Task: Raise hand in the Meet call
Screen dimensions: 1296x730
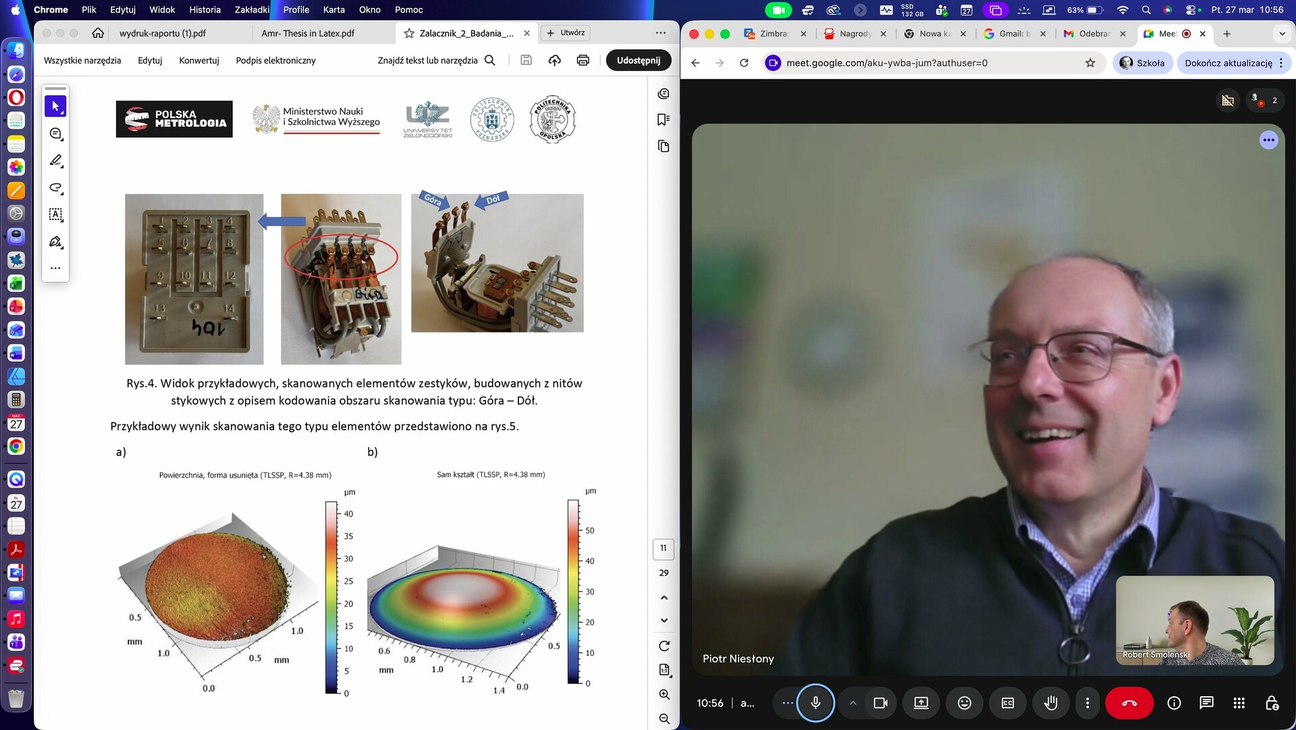Action: coord(1051,703)
